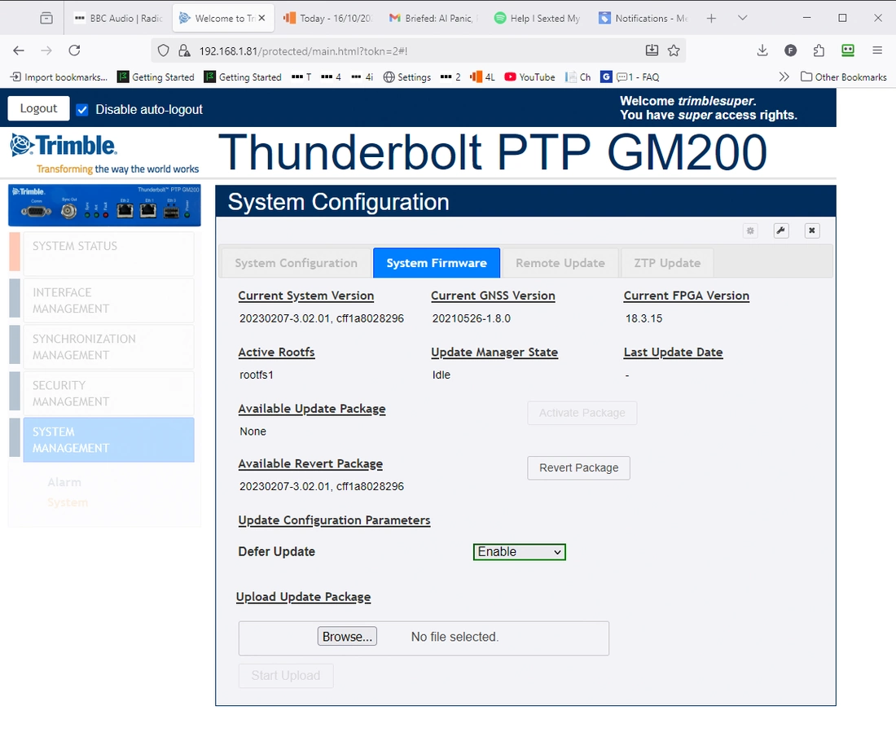
Task: Click the wrench icon in configuration panel
Action: coord(780,230)
